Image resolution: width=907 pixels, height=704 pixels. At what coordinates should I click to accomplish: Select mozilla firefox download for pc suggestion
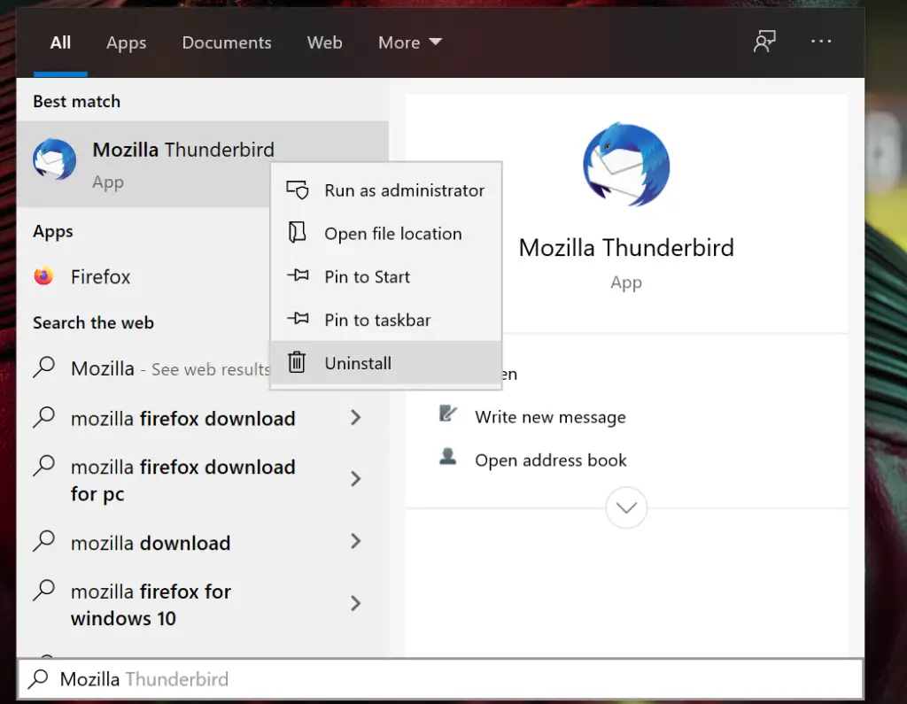(x=182, y=480)
